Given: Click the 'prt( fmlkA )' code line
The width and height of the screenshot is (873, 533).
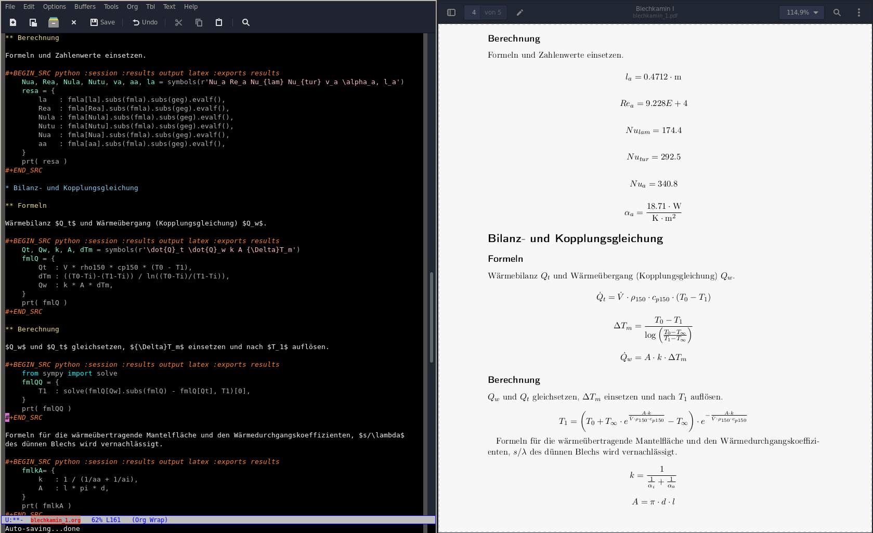Looking at the screenshot, I should pos(46,506).
